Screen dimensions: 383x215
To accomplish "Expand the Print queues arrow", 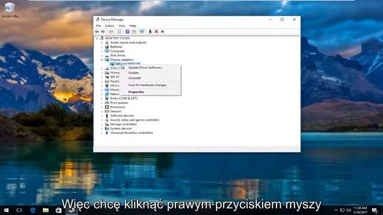I will 102,103.
